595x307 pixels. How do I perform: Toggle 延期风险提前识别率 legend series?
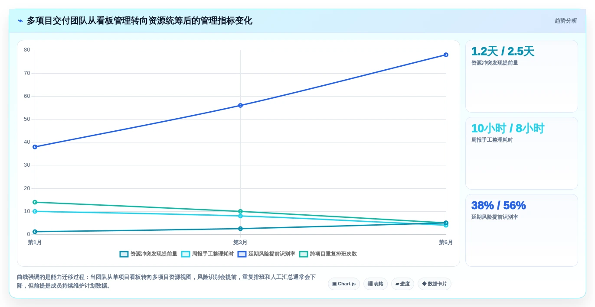266,254
